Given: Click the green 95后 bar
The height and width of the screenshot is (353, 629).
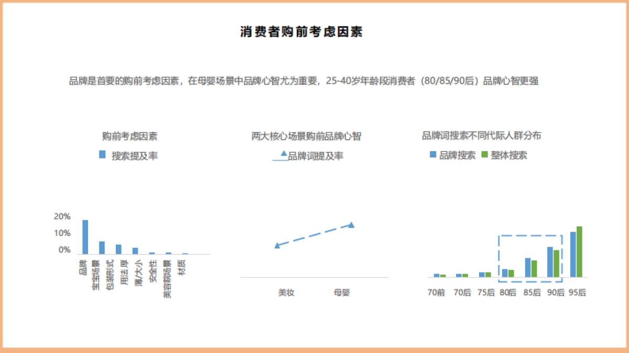Looking at the screenshot, I should coord(579,251).
